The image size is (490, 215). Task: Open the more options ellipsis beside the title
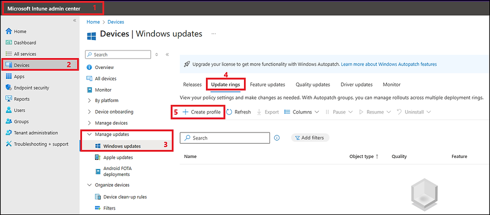click(214, 34)
